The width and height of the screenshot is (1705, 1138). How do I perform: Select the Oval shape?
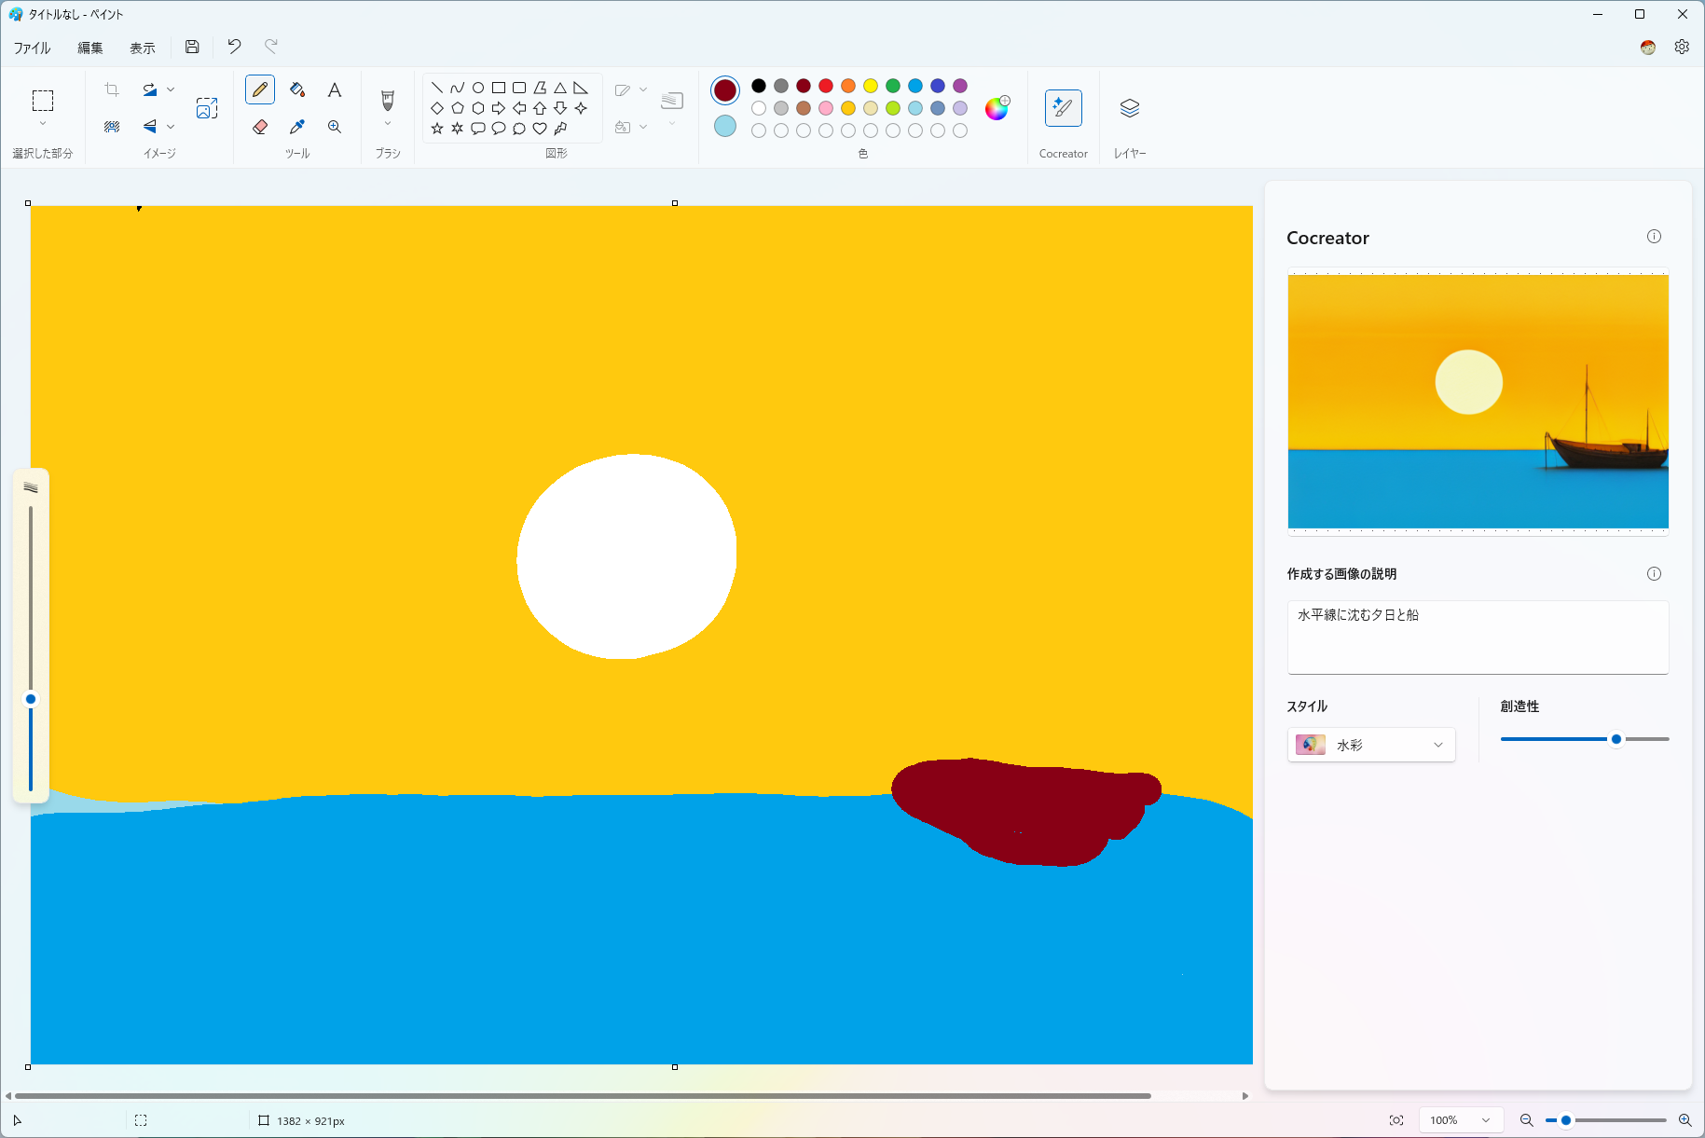pos(477,86)
